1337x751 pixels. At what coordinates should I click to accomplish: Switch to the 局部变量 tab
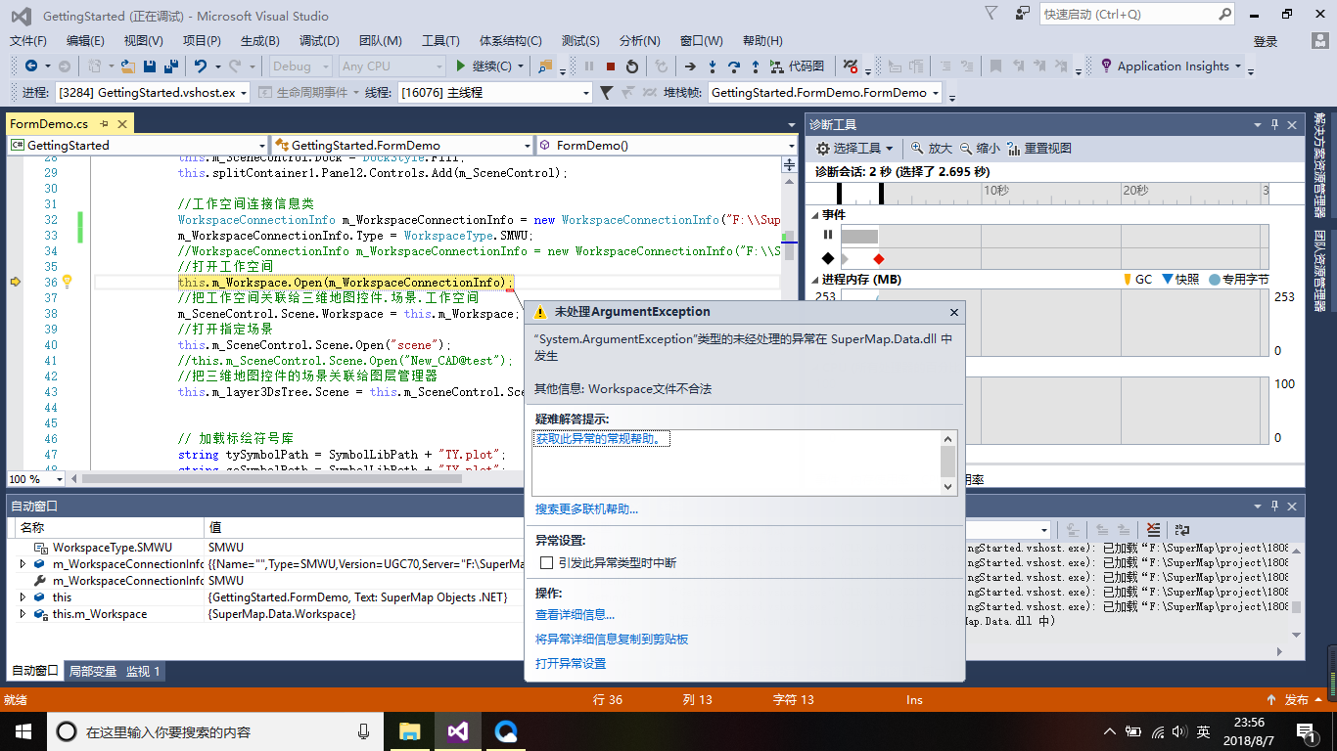click(93, 672)
